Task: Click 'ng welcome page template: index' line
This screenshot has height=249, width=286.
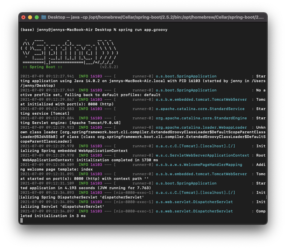Action: (x=56, y=169)
